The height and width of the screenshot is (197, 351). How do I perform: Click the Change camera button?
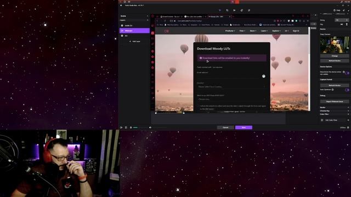coord(335,56)
